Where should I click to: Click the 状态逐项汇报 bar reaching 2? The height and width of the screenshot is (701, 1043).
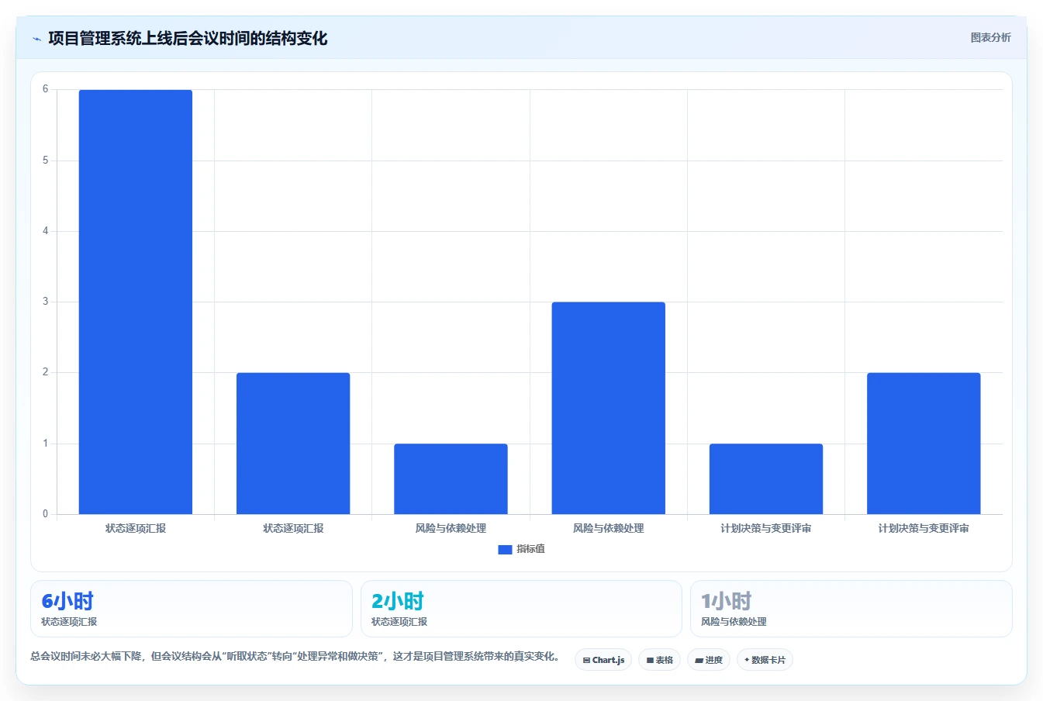click(293, 444)
